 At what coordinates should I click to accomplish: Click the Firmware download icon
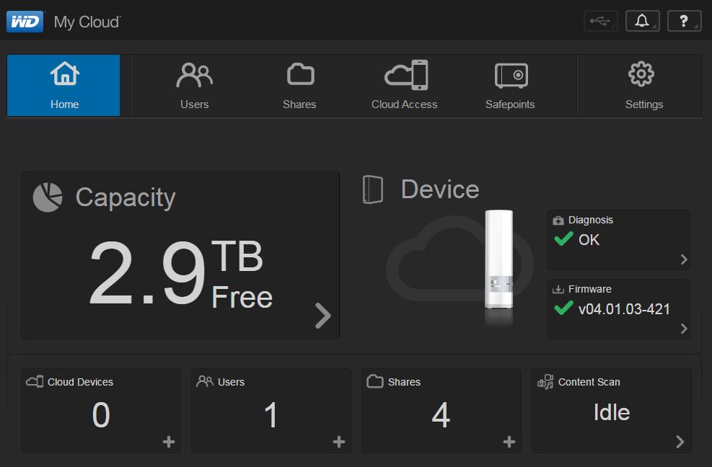click(558, 289)
